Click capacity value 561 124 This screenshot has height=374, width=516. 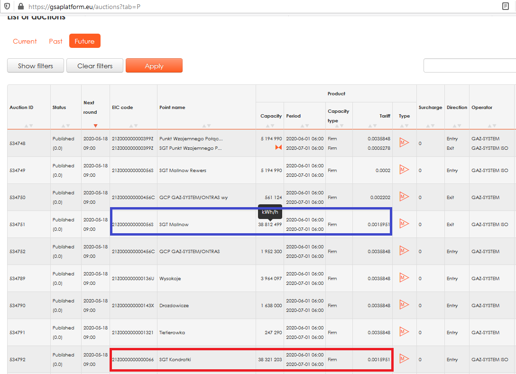[274, 197]
